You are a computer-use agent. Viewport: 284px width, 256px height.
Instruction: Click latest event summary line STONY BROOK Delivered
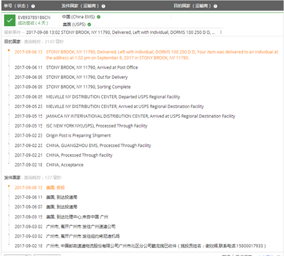click(x=120, y=32)
